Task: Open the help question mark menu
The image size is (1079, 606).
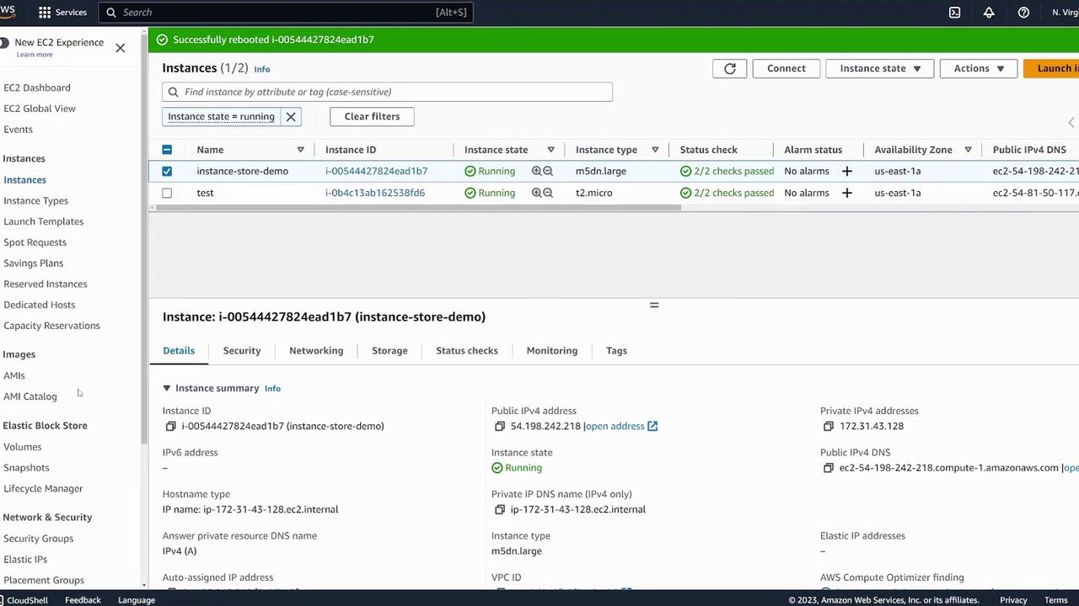Action: pos(1023,13)
